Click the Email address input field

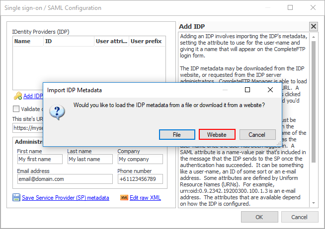(x=58, y=179)
